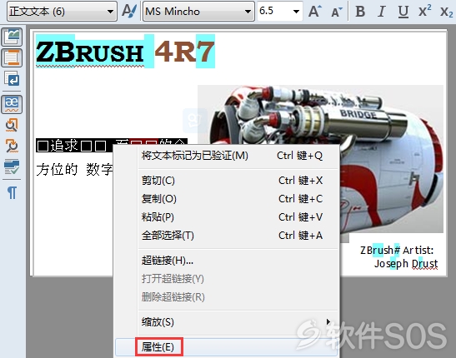Toggle bold formatting
456x358 pixels.
(360, 12)
